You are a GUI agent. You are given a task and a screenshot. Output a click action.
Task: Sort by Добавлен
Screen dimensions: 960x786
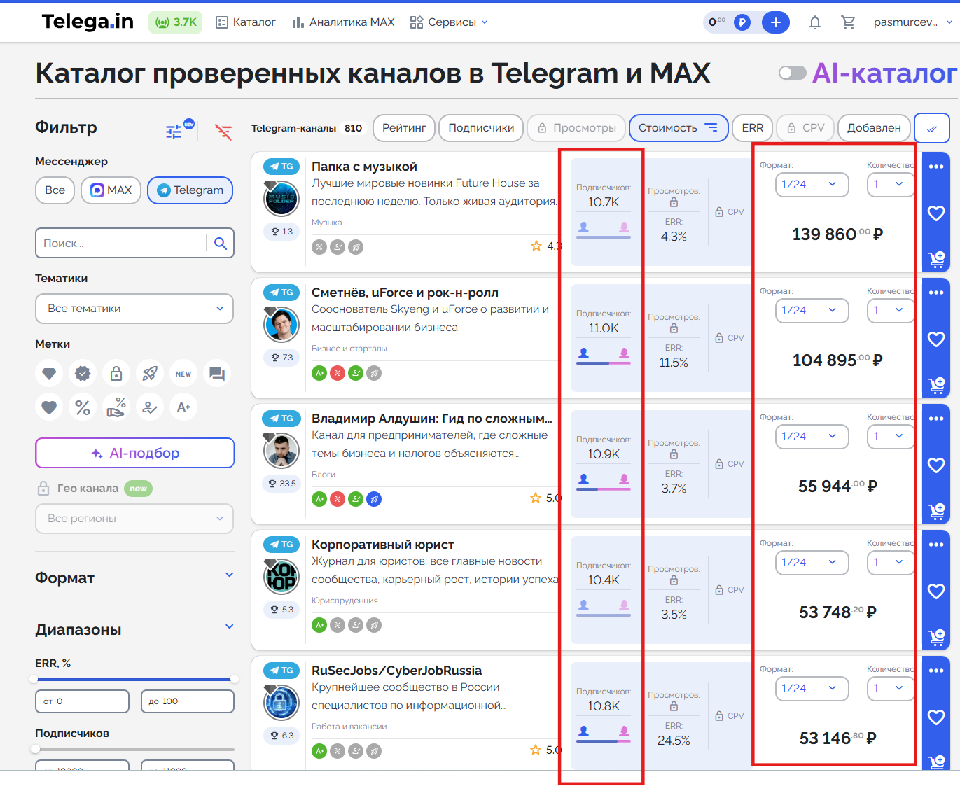(874, 128)
